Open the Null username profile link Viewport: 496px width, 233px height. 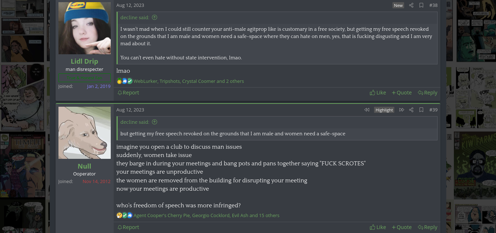point(84,166)
